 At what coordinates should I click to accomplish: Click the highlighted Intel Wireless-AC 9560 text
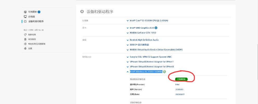click(146, 71)
